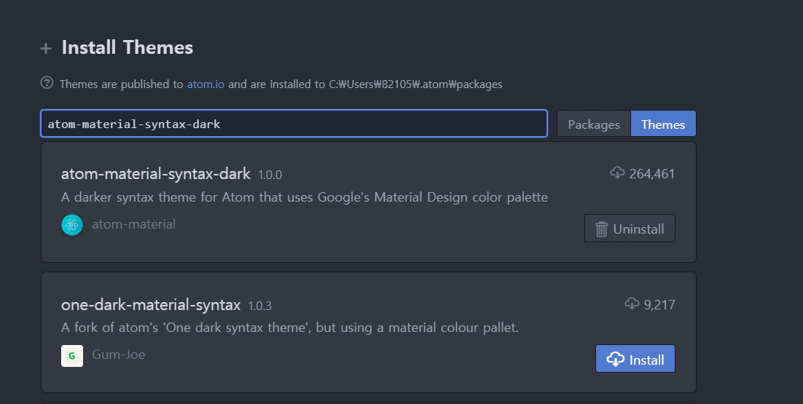Uninstall the atom-material-syntax-dark theme
The height and width of the screenshot is (404, 803).
click(630, 229)
